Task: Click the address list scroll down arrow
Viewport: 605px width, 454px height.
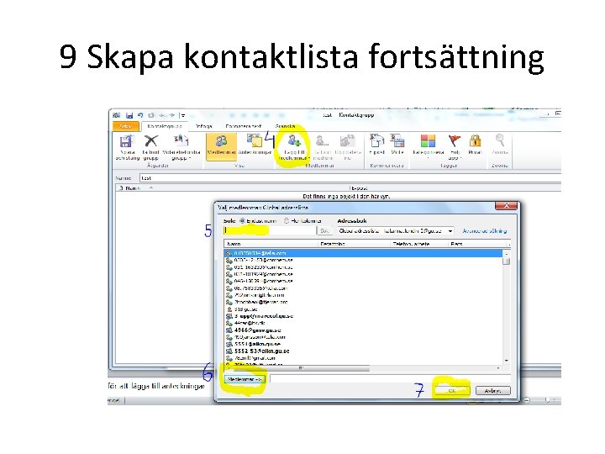Action: click(506, 360)
